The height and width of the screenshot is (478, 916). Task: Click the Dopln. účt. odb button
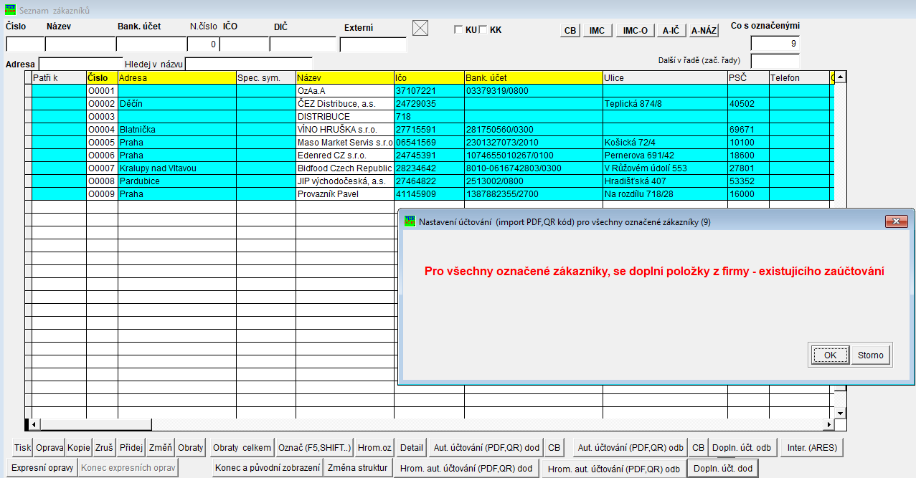(742, 448)
